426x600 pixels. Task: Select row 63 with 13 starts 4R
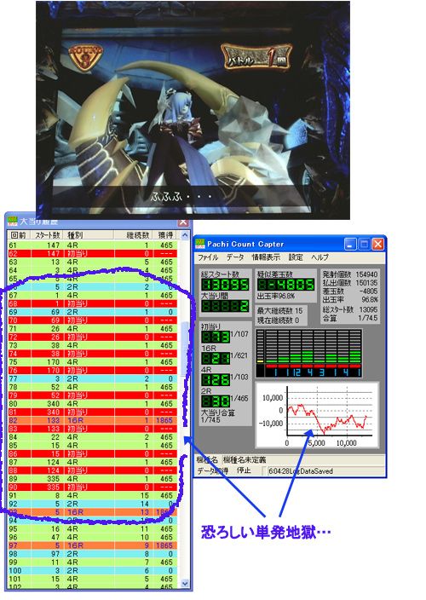pos(93,262)
